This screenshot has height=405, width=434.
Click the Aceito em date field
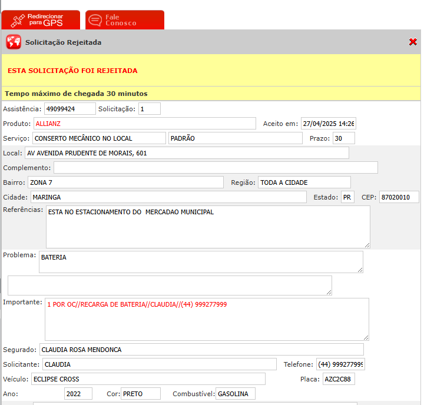coord(328,124)
